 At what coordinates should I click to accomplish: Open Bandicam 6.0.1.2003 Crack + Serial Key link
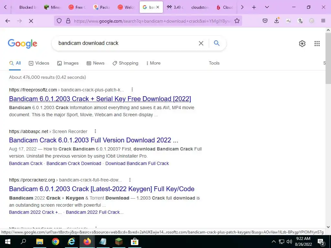(x=100, y=99)
